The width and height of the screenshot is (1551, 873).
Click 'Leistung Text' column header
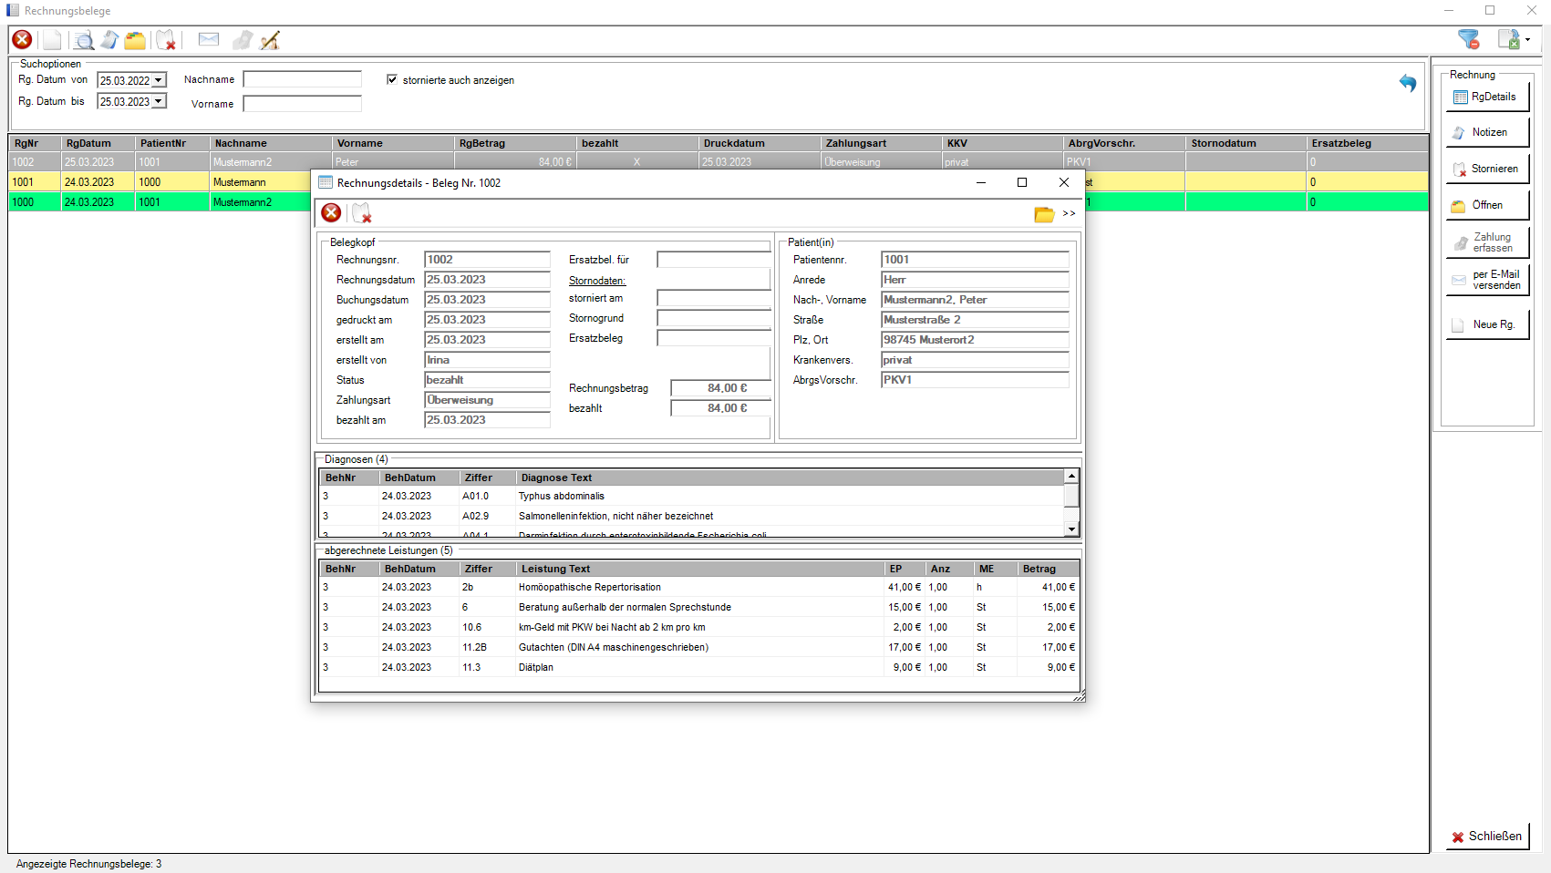(699, 569)
